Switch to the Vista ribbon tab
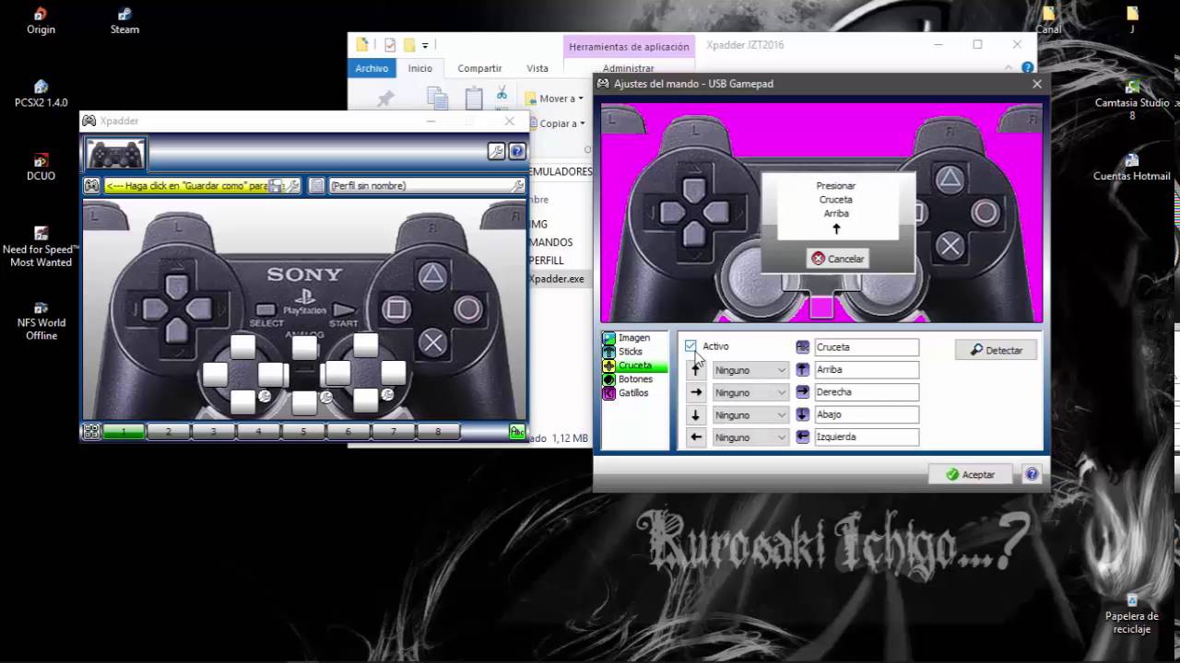Screen dimensions: 1180x663 [x=537, y=68]
